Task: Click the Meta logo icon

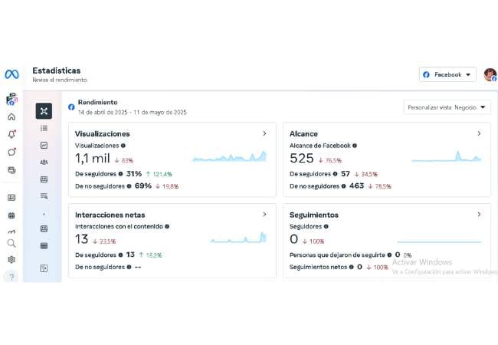Action: click(11, 74)
